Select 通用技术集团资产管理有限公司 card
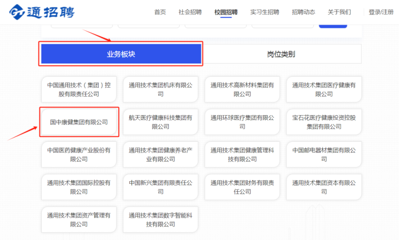The width and height of the screenshot is (399, 240). (x=79, y=220)
